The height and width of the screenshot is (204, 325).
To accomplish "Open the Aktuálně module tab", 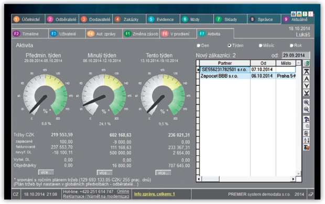I will pos(298,19).
